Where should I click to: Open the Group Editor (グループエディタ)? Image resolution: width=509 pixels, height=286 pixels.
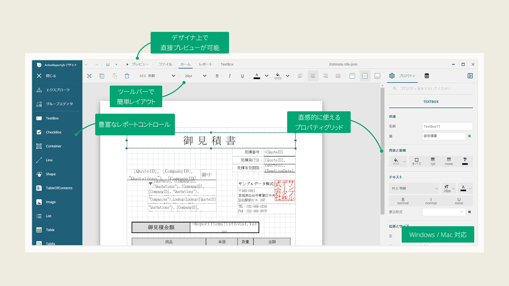coord(57,104)
